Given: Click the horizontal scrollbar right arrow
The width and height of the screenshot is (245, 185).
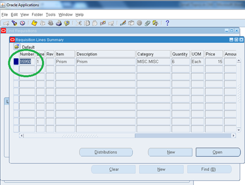Looking at the screenshot, I should 234,135.
